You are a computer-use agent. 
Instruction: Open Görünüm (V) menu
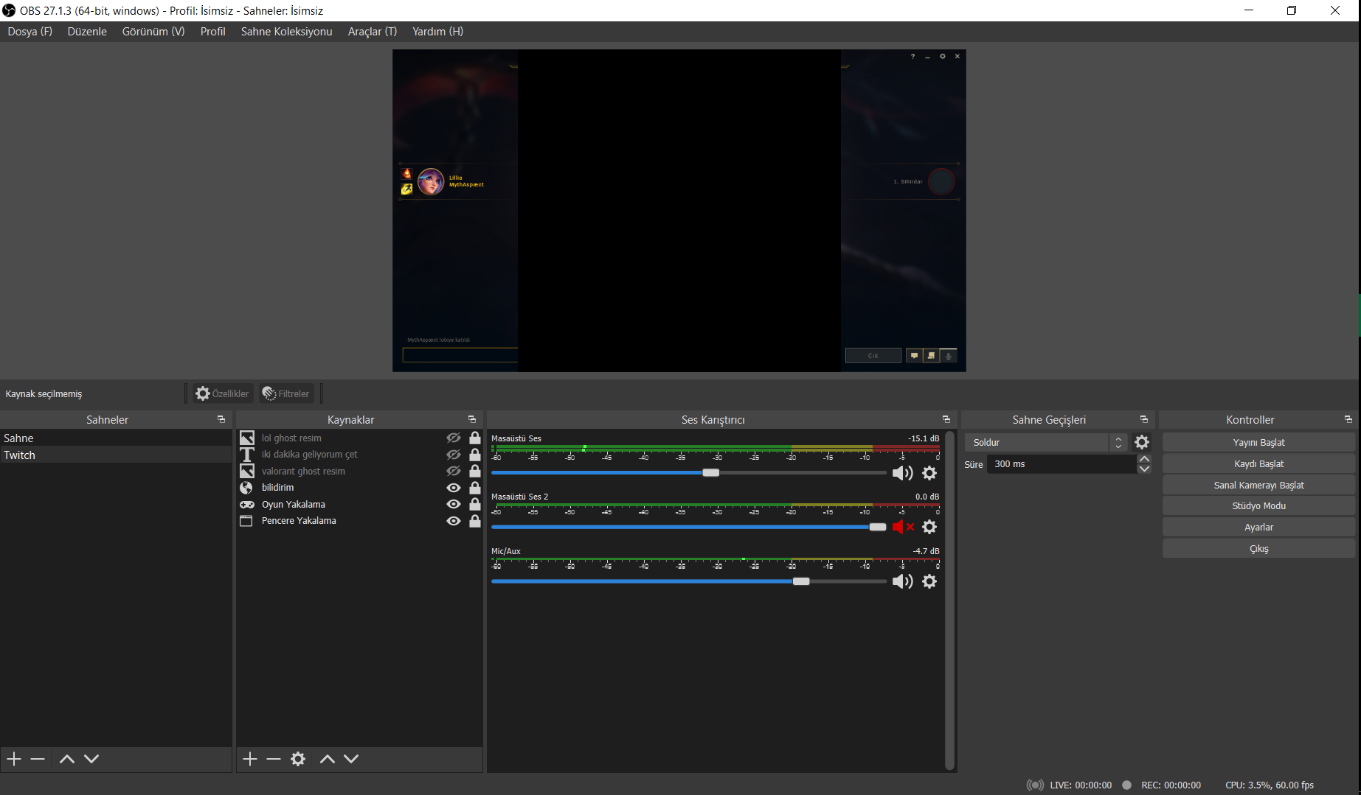[x=153, y=32]
